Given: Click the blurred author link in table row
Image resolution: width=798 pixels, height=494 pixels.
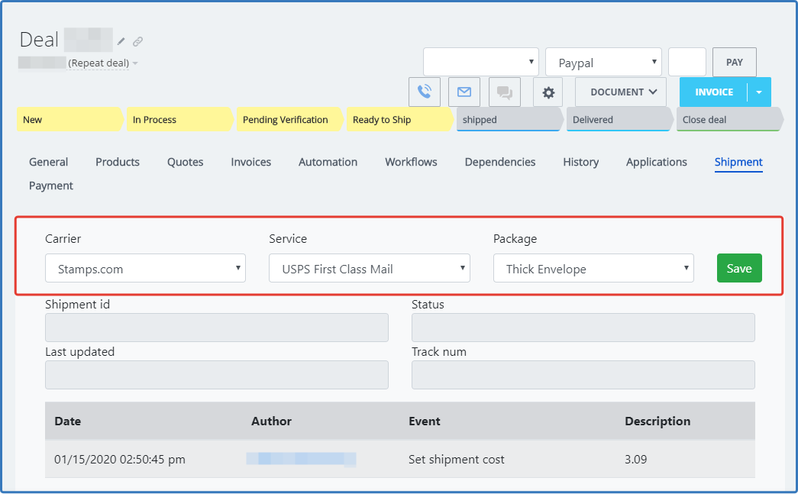Looking at the screenshot, I should 301,460.
